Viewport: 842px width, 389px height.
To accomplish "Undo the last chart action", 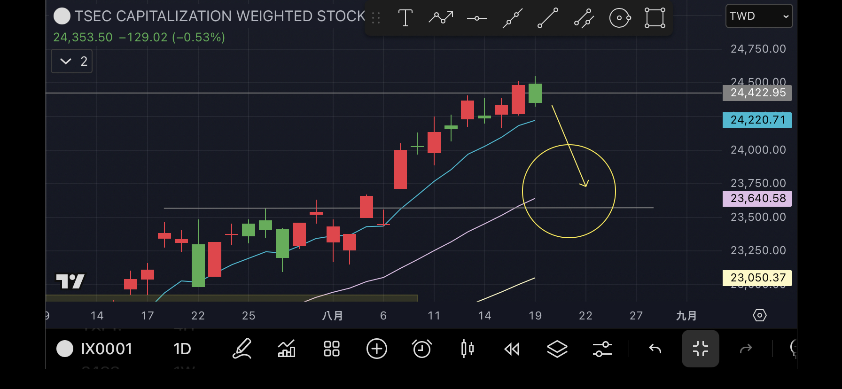I will [655, 349].
